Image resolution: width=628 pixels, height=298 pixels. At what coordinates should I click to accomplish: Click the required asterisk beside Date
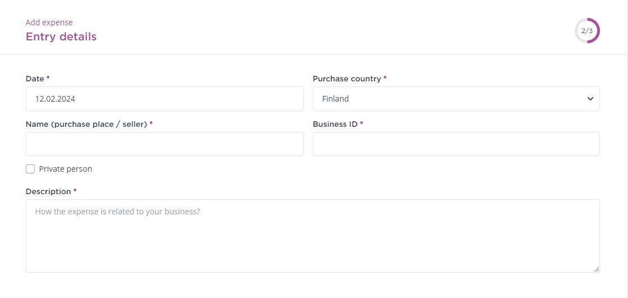click(x=48, y=78)
